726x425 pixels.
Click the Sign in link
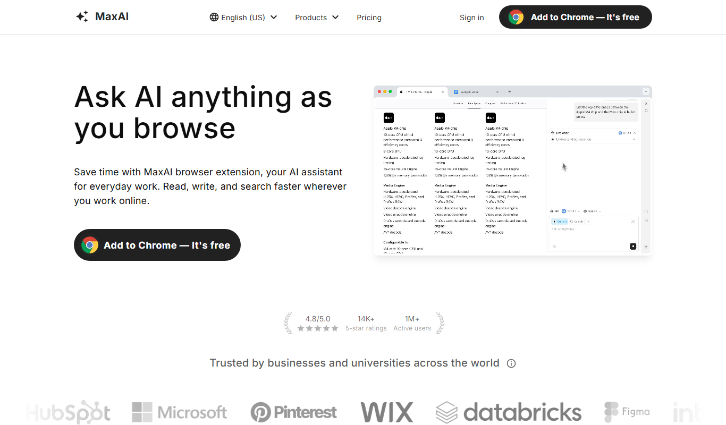pyautogui.click(x=471, y=18)
